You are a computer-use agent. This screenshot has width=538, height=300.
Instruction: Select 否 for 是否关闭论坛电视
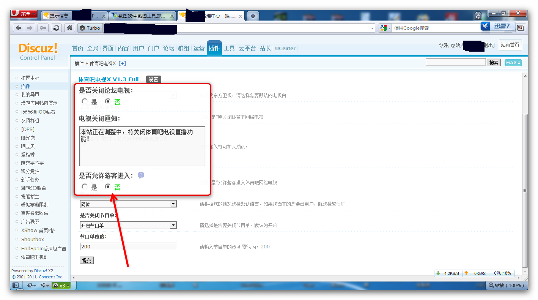pos(108,101)
